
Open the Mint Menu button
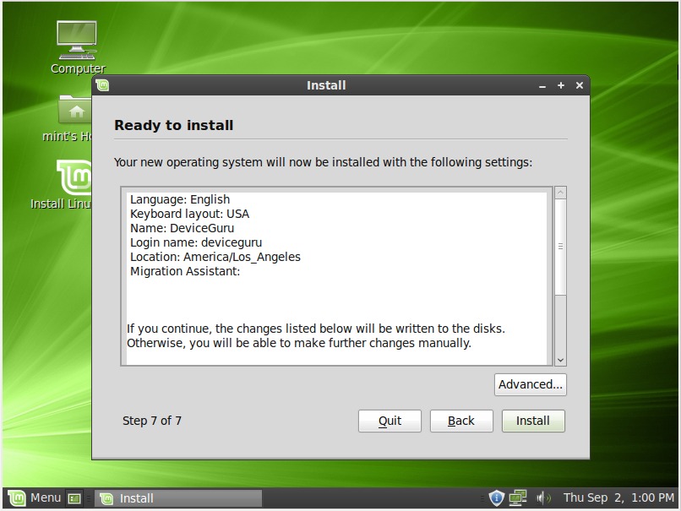[x=35, y=497]
